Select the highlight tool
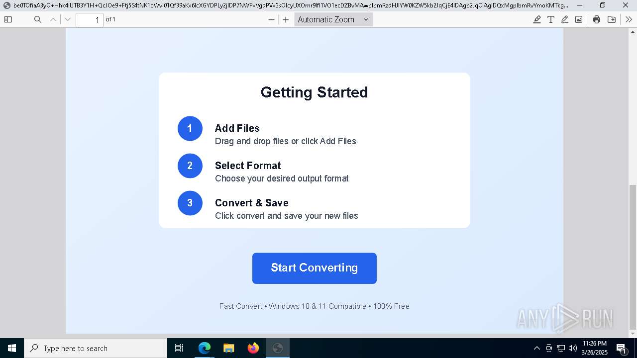Image resolution: width=637 pixels, height=358 pixels. 537,19
